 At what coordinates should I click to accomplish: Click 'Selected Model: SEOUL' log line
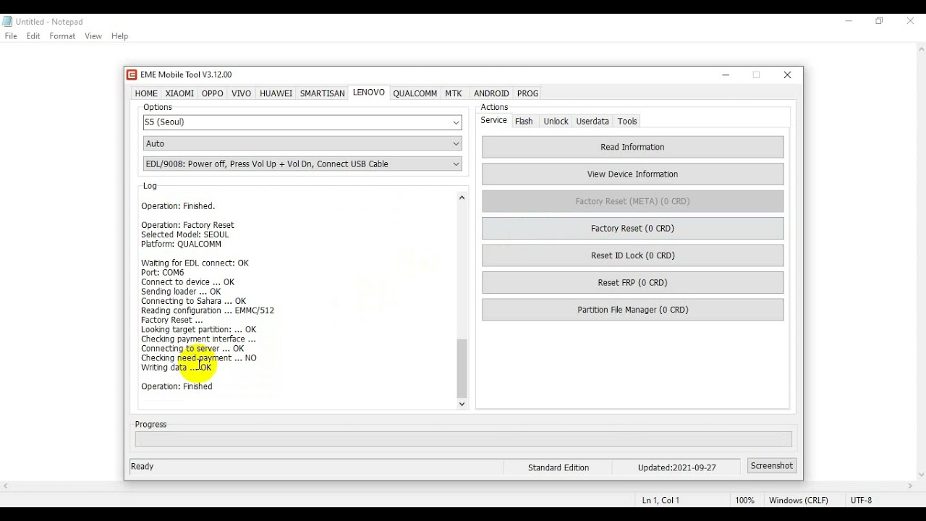click(x=185, y=234)
